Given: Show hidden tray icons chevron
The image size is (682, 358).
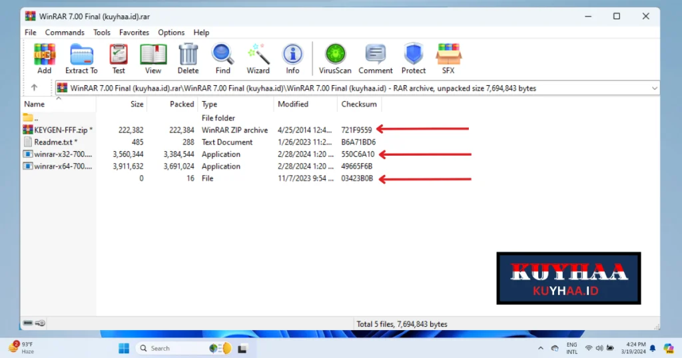Looking at the screenshot, I should click(541, 348).
